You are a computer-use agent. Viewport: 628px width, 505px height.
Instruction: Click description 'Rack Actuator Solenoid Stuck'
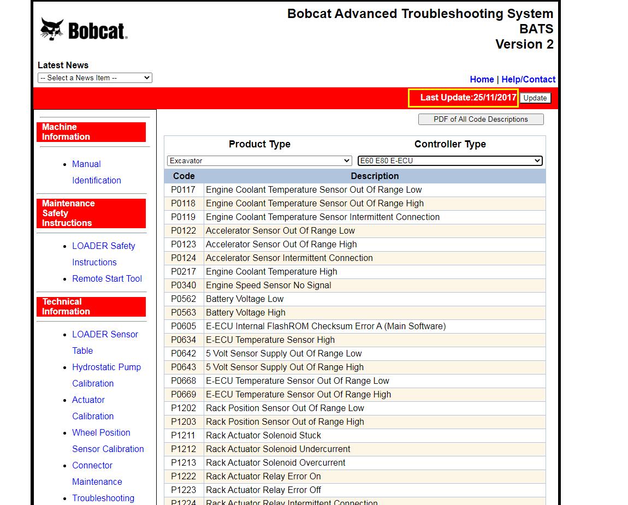coord(264,435)
